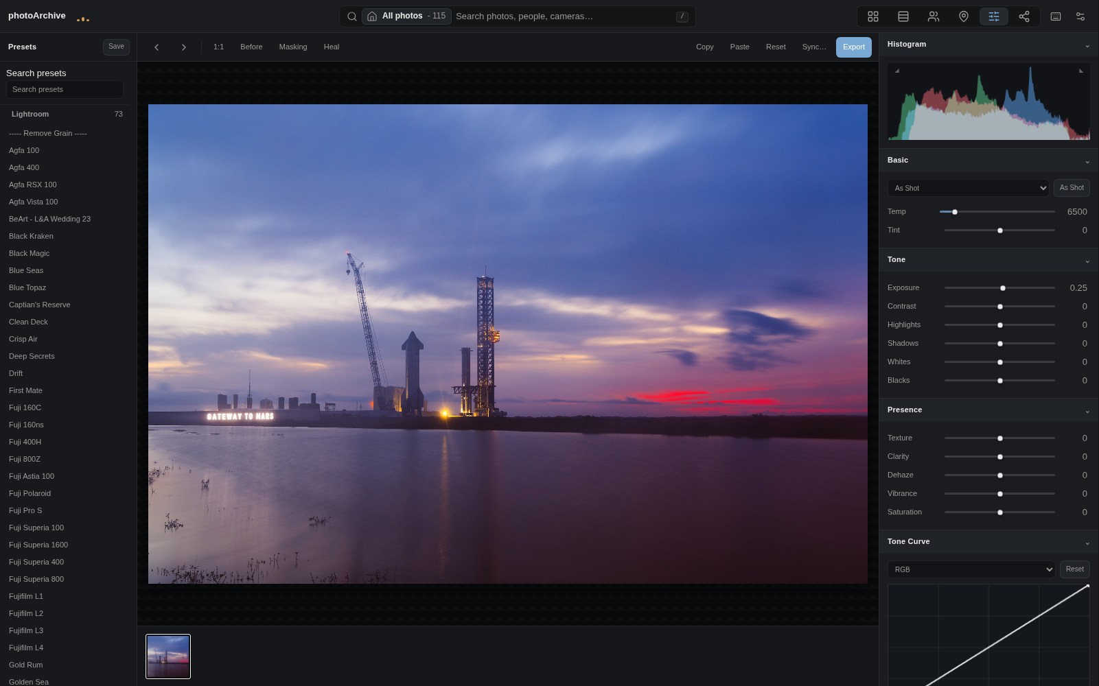Screen dimensions: 1099x686
Task: Click the All photos scope chip
Action: 406,16
